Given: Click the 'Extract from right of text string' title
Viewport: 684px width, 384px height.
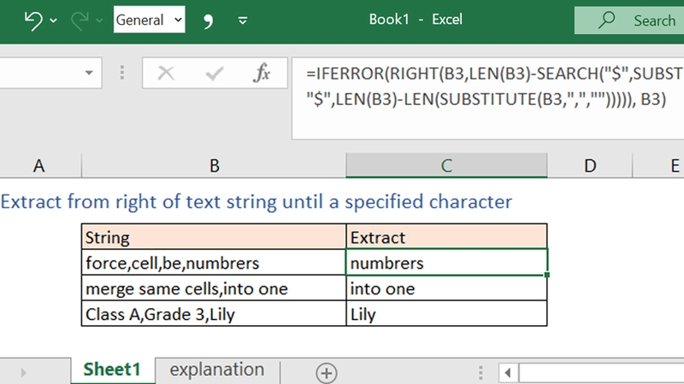Looking at the screenshot, I should [256, 202].
